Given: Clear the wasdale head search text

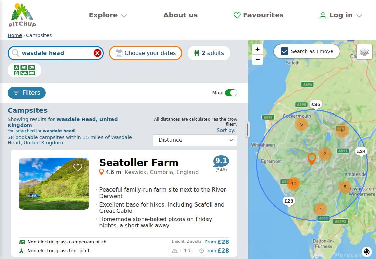Looking at the screenshot, I should pyautogui.click(x=97, y=53).
